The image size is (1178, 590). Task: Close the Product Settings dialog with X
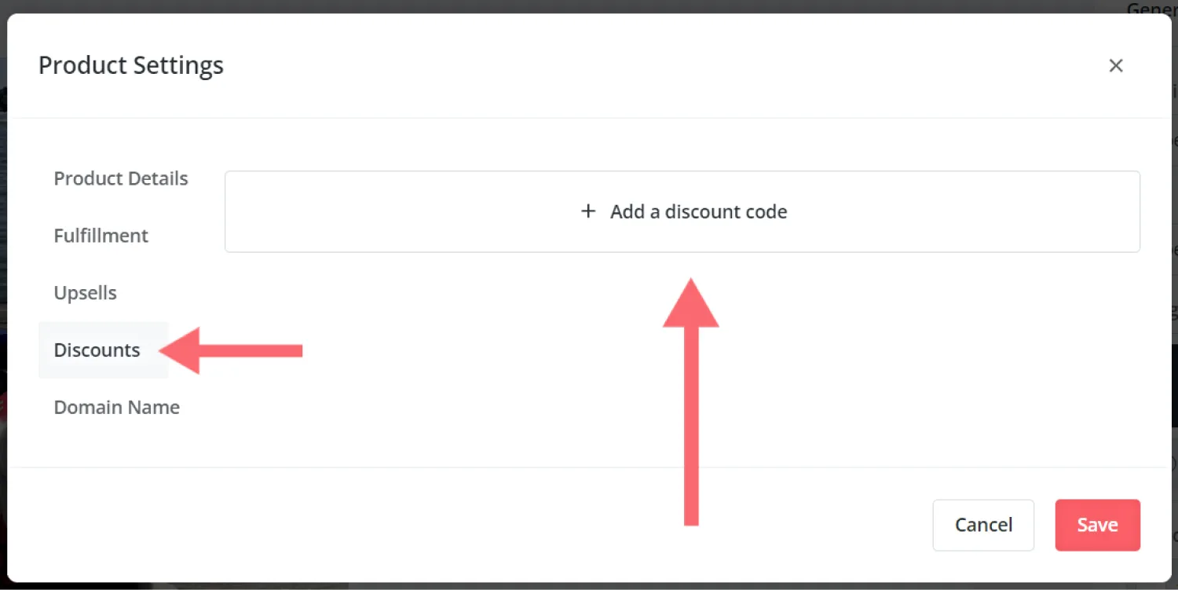pyautogui.click(x=1115, y=66)
